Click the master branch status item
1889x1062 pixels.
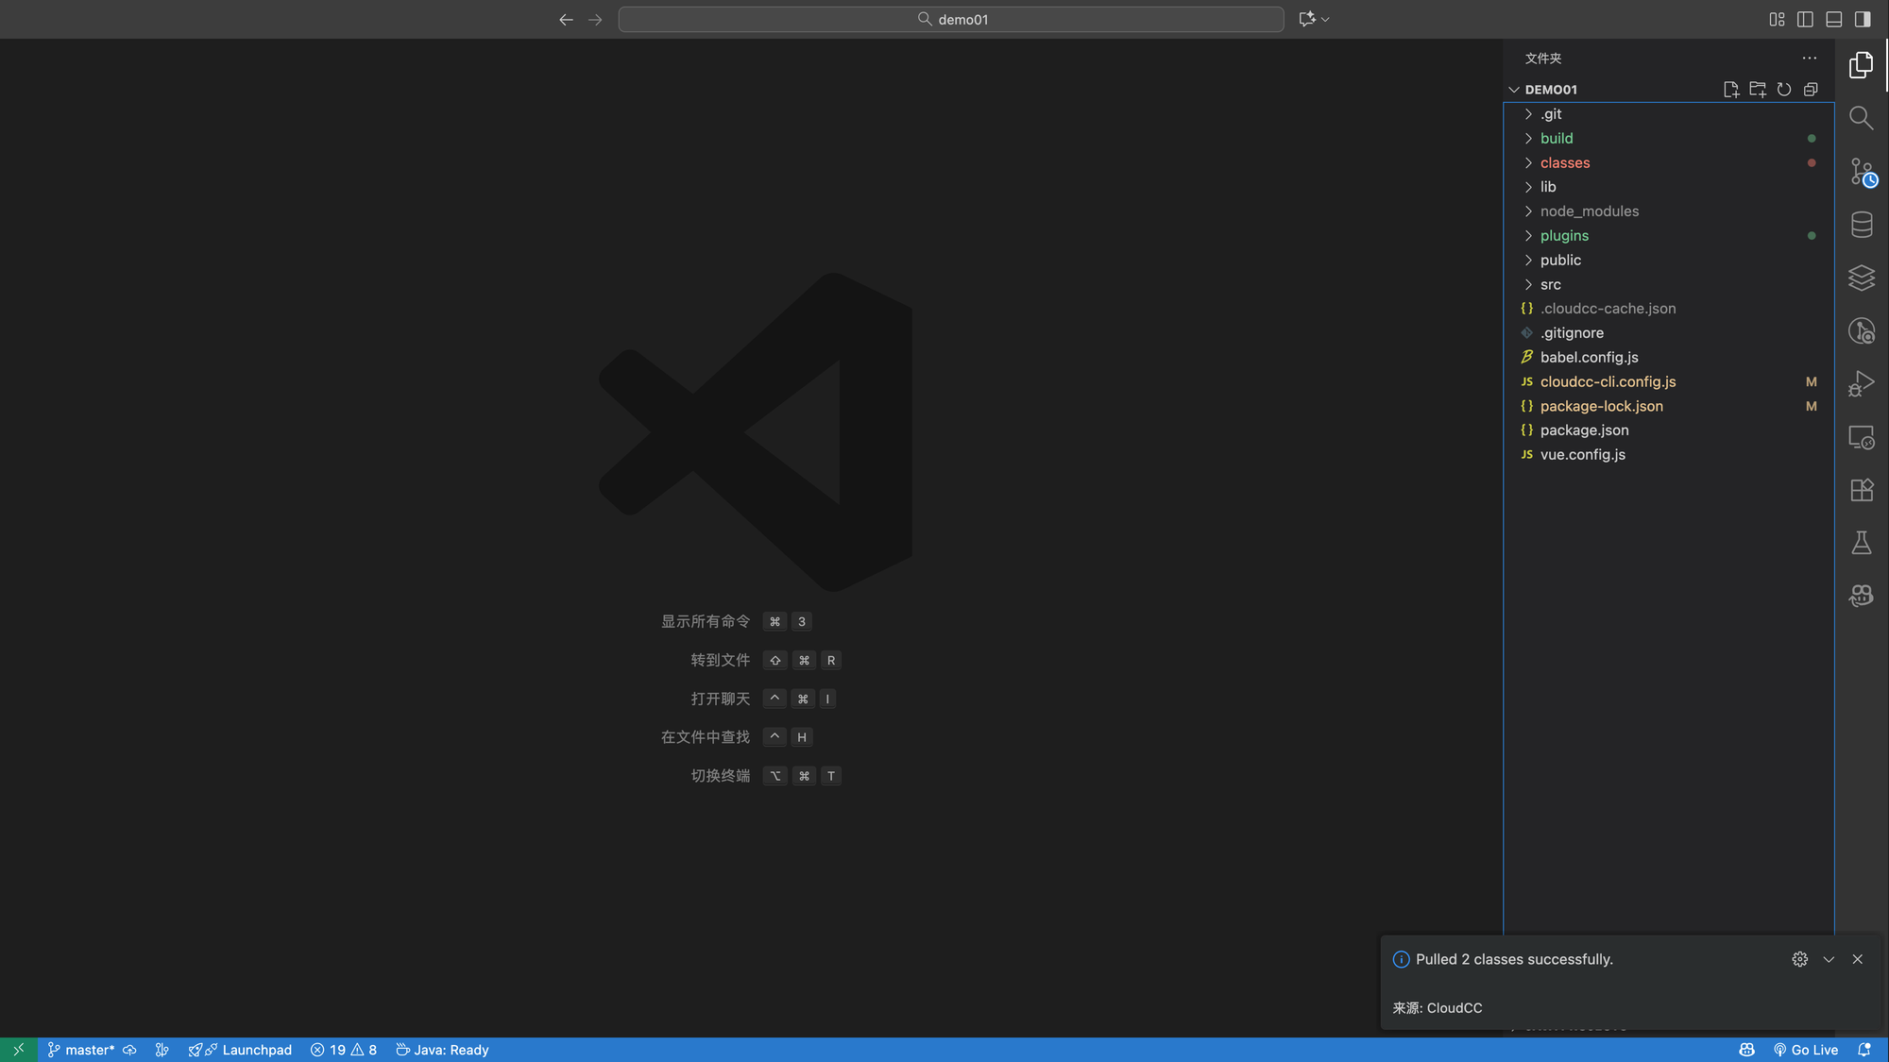pyautogui.click(x=81, y=1050)
